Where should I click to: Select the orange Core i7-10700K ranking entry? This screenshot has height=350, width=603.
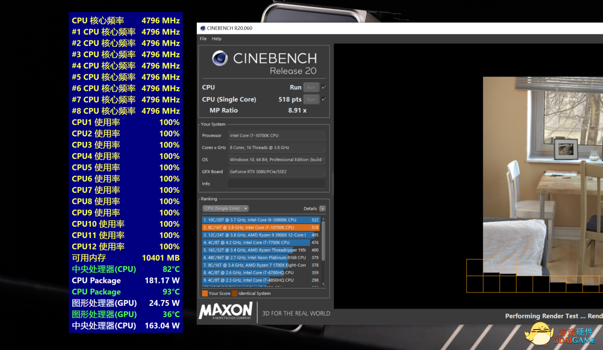point(261,228)
